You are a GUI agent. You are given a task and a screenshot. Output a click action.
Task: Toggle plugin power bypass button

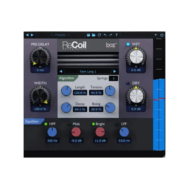(x=162, y=35)
